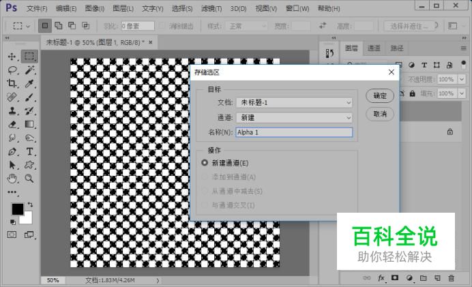
Task: Open the tool preset picker arrow
Action: click(28, 27)
